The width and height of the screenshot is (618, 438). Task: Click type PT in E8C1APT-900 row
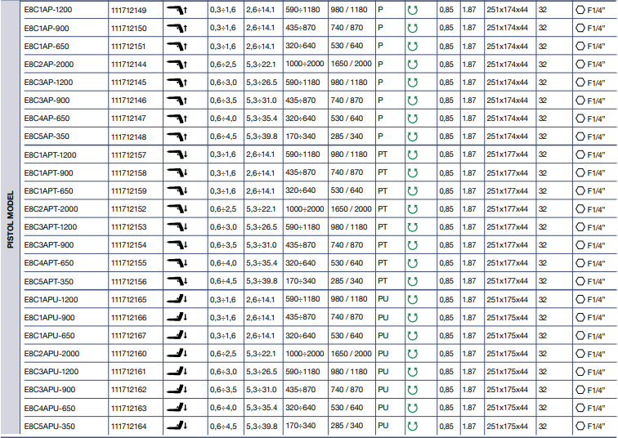pyautogui.click(x=383, y=172)
